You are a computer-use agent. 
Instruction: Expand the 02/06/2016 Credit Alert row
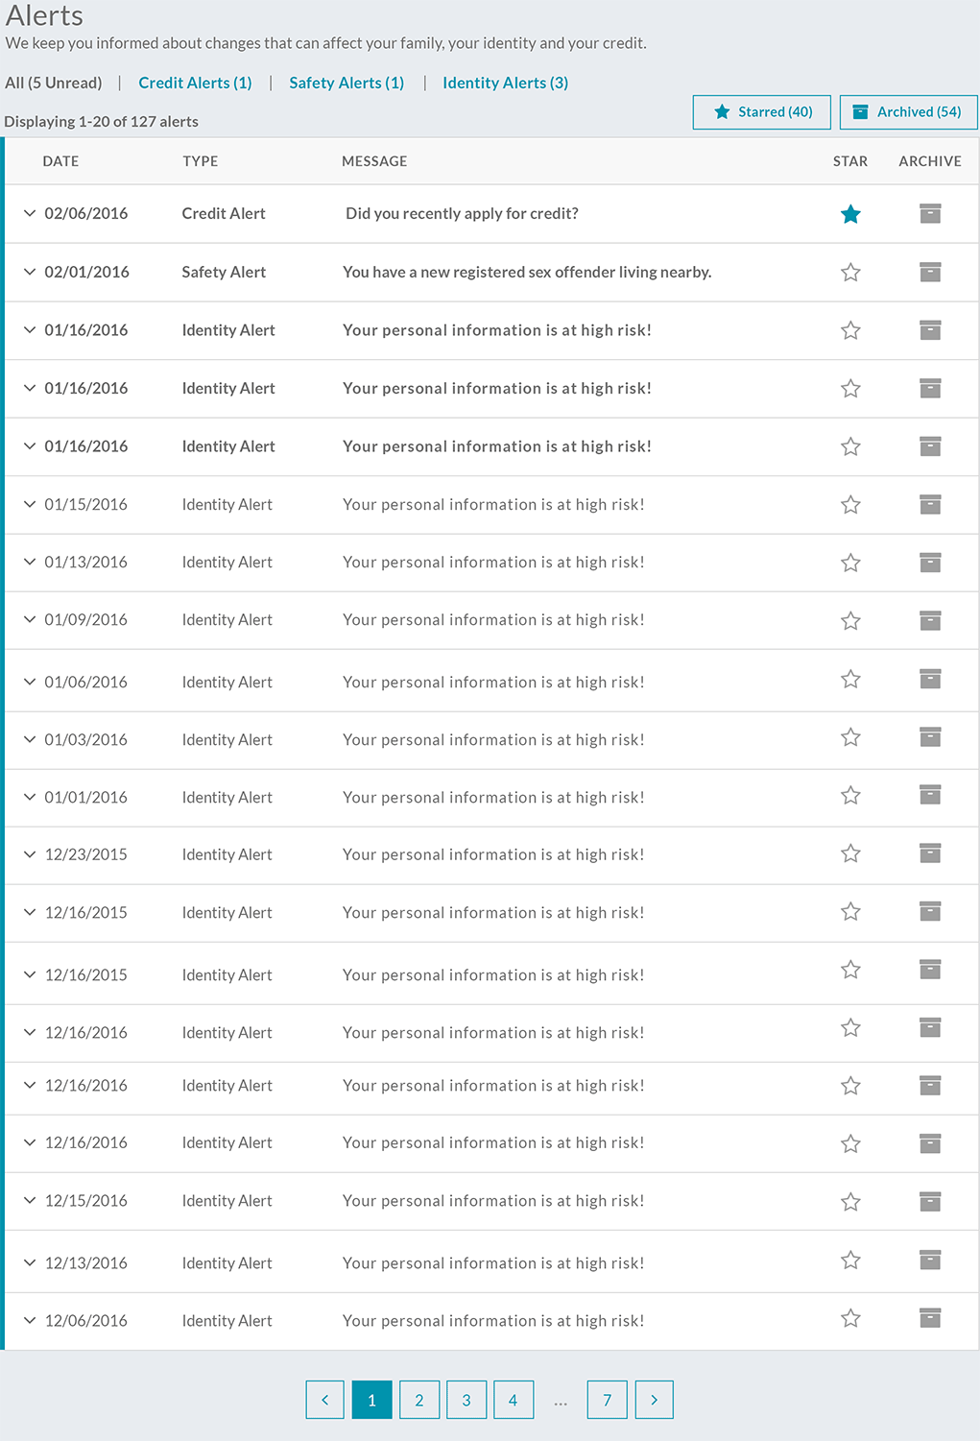pyautogui.click(x=30, y=213)
